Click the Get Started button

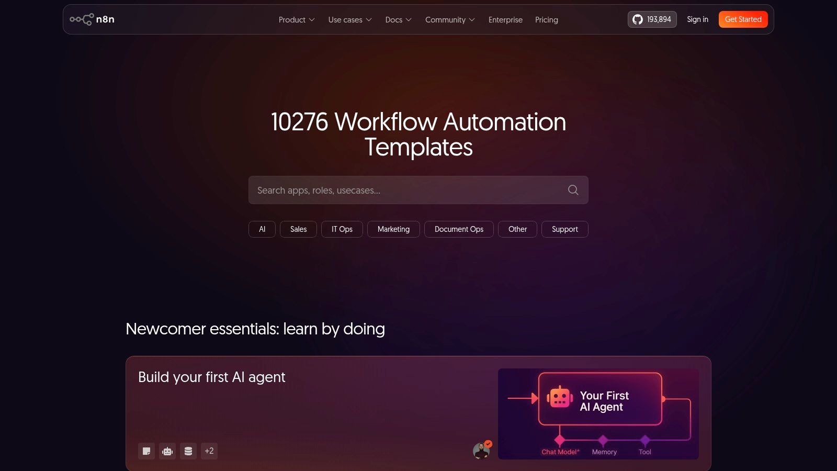(x=743, y=19)
